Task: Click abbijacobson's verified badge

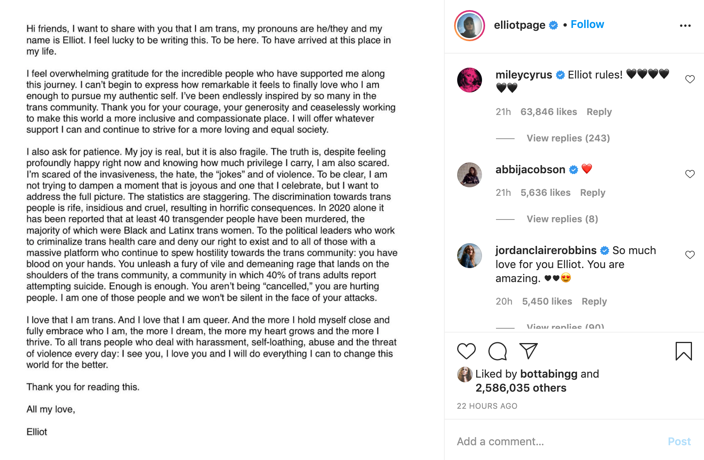Action: coord(573,169)
